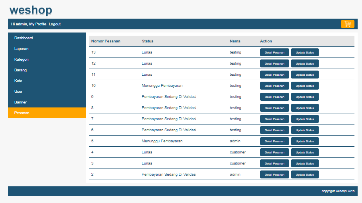Viewport: 362px width, 203px height.
Task: Open the My Profile link
Action: click(38, 24)
